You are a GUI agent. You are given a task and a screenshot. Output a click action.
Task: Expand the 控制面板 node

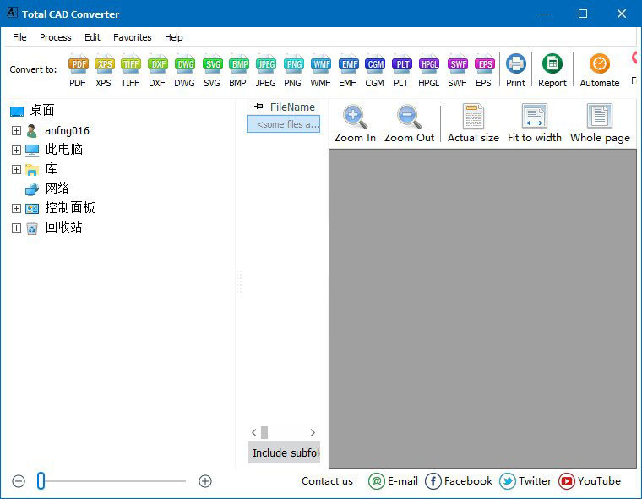(x=16, y=208)
